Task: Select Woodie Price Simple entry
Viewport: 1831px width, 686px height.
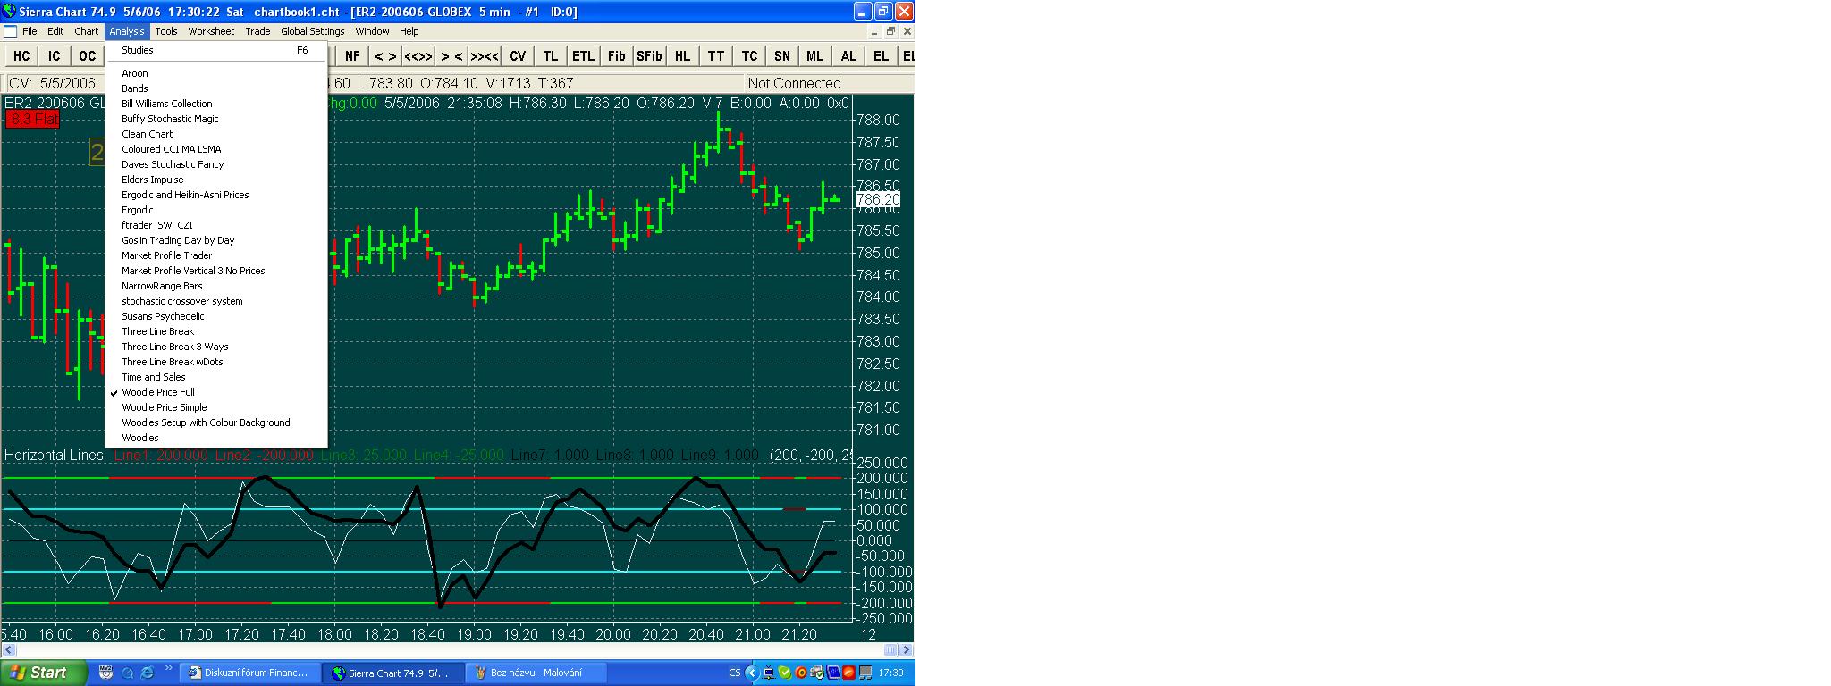Action: (x=216, y=407)
